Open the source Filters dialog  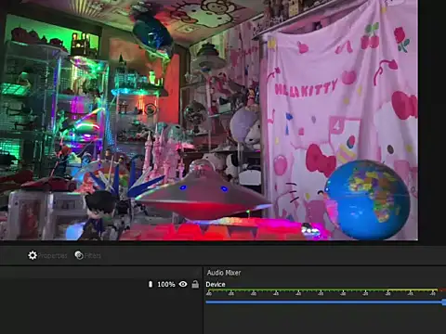(x=87, y=255)
